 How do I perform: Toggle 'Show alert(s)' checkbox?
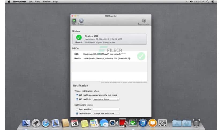pos(77,113)
